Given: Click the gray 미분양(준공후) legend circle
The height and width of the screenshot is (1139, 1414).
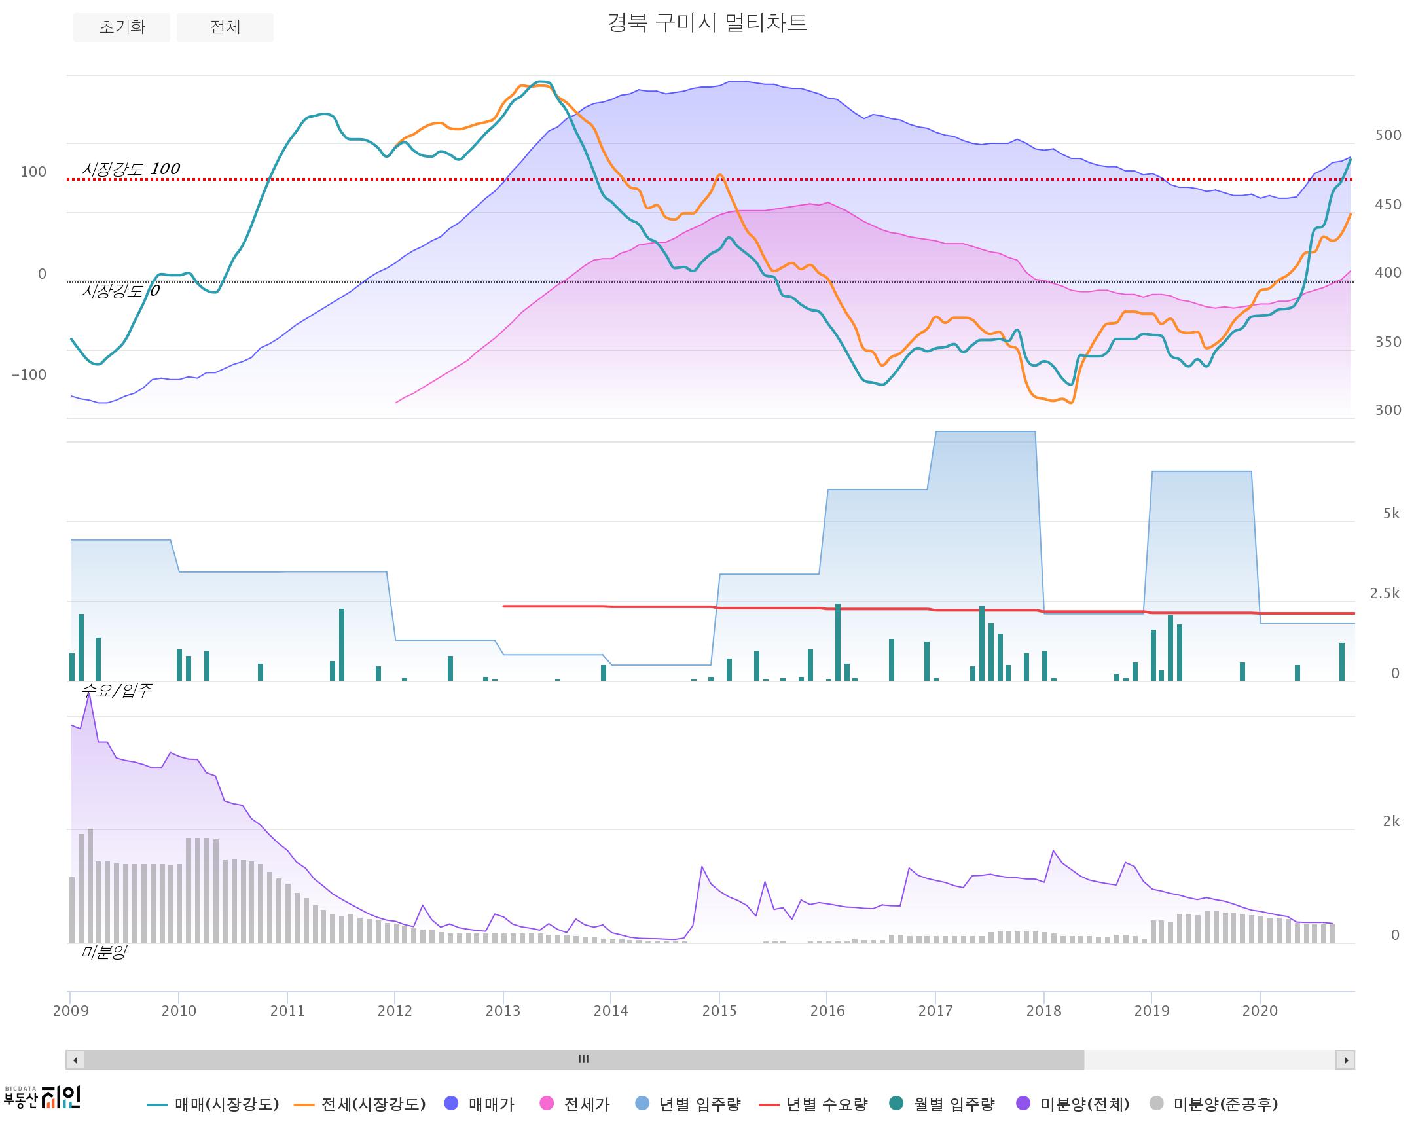Looking at the screenshot, I should 1157,1104.
